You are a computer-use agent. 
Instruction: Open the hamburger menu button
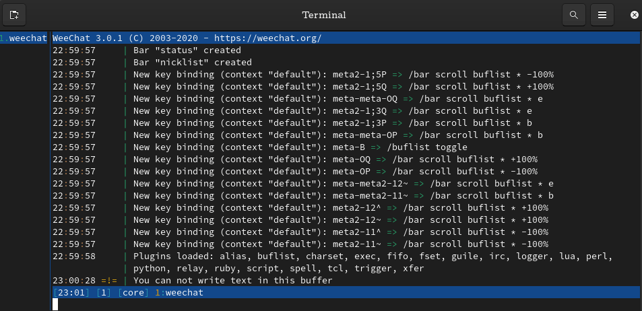click(602, 14)
